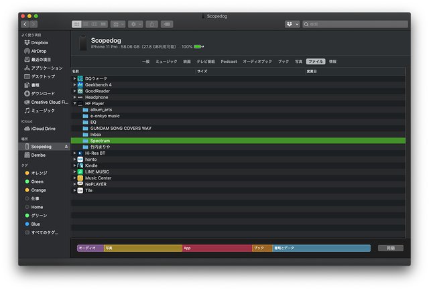Image resolution: width=429 pixels, height=290 pixels.
Task: Expand the NePLAYER app entry
Action: (x=74, y=184)
